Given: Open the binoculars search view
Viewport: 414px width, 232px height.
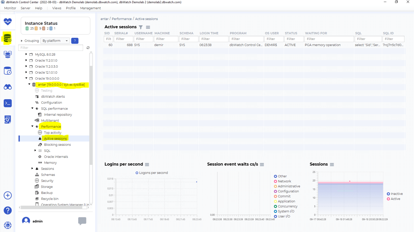Looking at the screenshot, I should click(8, 87).
